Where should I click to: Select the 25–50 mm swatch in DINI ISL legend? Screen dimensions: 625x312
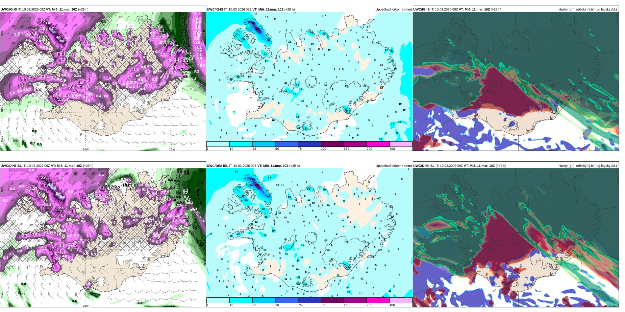point(264,300)
